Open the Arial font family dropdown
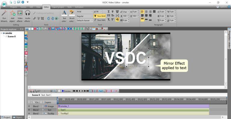The image size is (231, 119). point(85,11)
